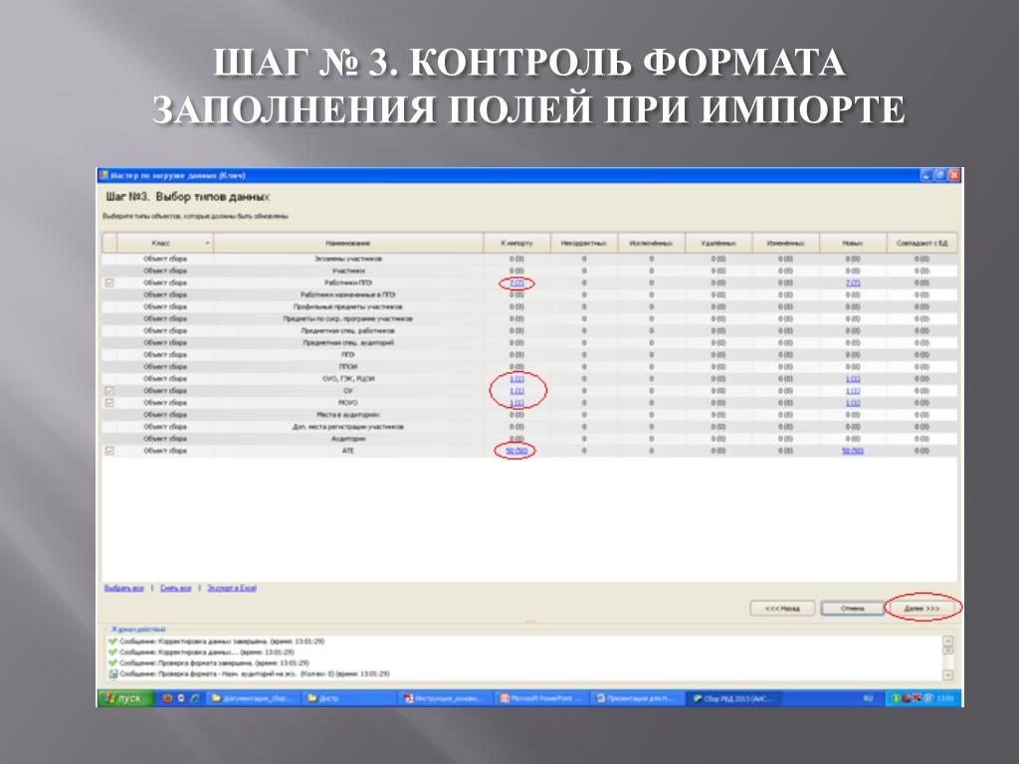Sort by the Исключённых column header
Image resolution: width=1019 pixels, height=764 pixels.
tap(651, 243)
